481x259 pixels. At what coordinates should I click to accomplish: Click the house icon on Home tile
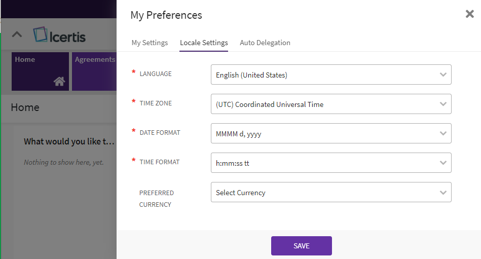[x=59, y=81]
